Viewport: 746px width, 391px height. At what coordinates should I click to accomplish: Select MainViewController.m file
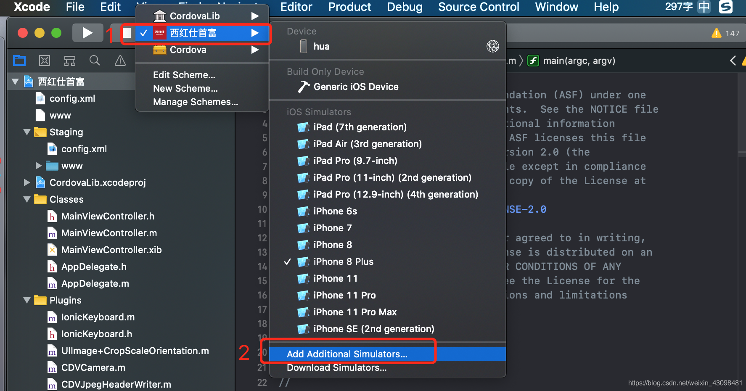[x=109, y=233]
